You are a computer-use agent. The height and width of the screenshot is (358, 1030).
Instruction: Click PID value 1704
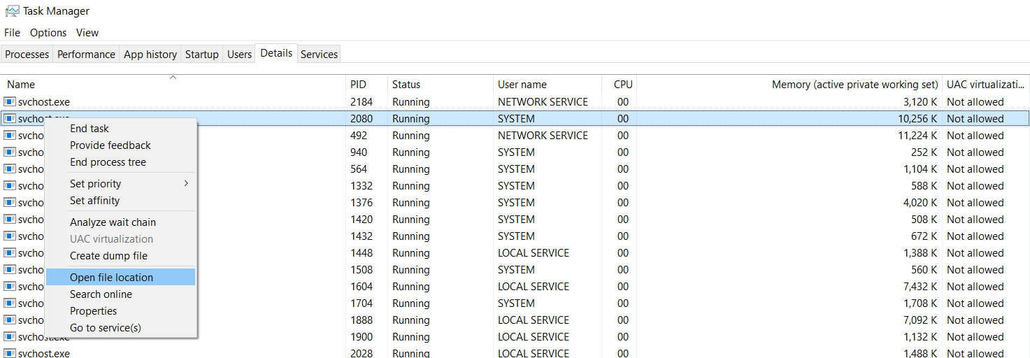tap(362, 303)
